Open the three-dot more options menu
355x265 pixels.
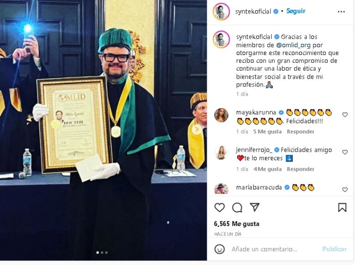tap(341, 12)
